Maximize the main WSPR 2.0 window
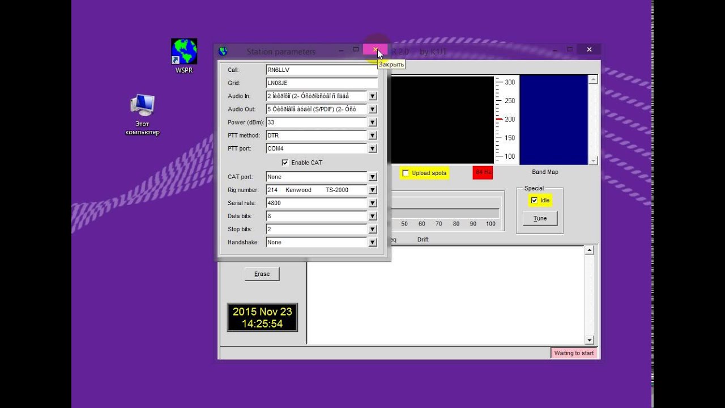Viewport: 725px width, 408px height. (569, 50)
